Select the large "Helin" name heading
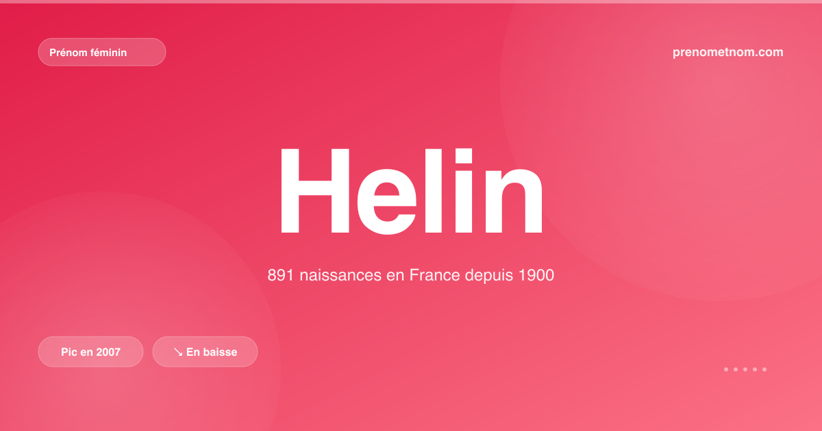Viewport: 822px width, 431px height. point(411,191)
